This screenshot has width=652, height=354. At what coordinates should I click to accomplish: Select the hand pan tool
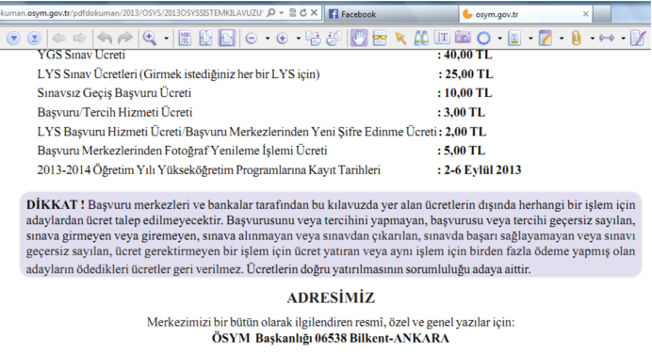[359, 39]
